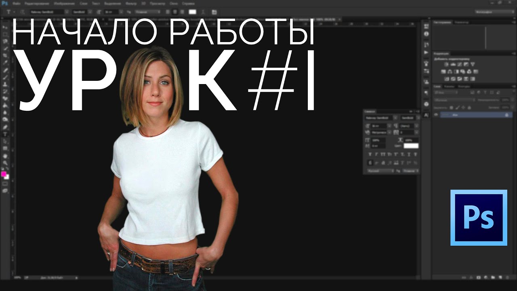Open Character panel language dropdown
This screenshot has height=291, width=517.
click(380, 171)
